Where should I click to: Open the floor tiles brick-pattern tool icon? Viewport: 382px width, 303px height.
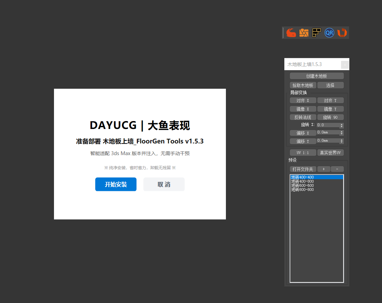click(x=316, y=33)
